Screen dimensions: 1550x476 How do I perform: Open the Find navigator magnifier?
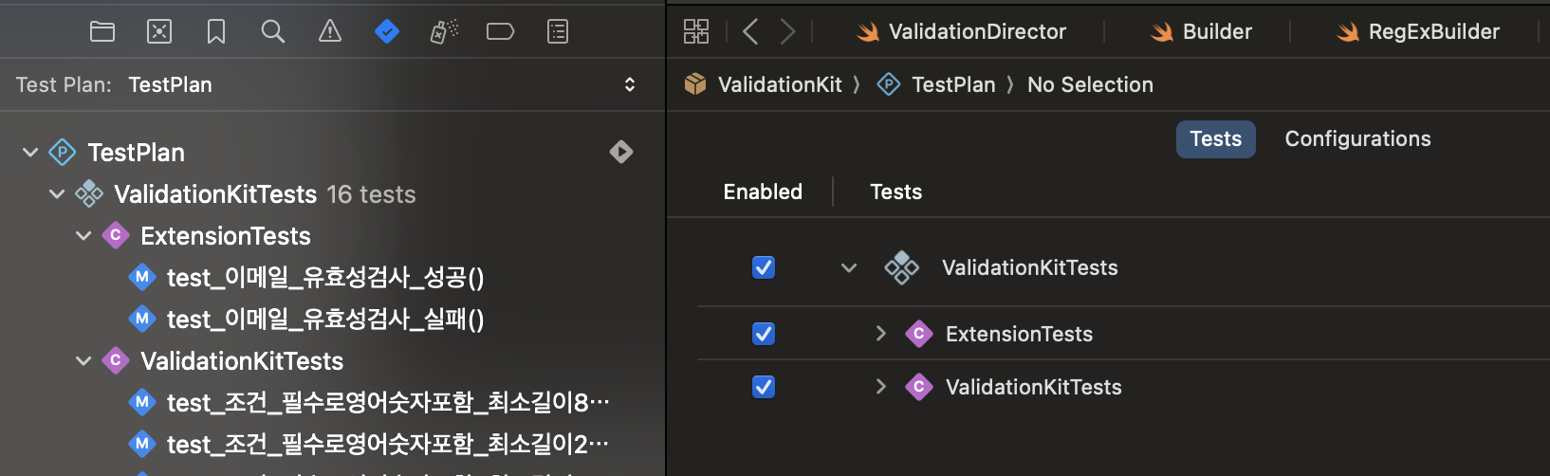[273, 31]
